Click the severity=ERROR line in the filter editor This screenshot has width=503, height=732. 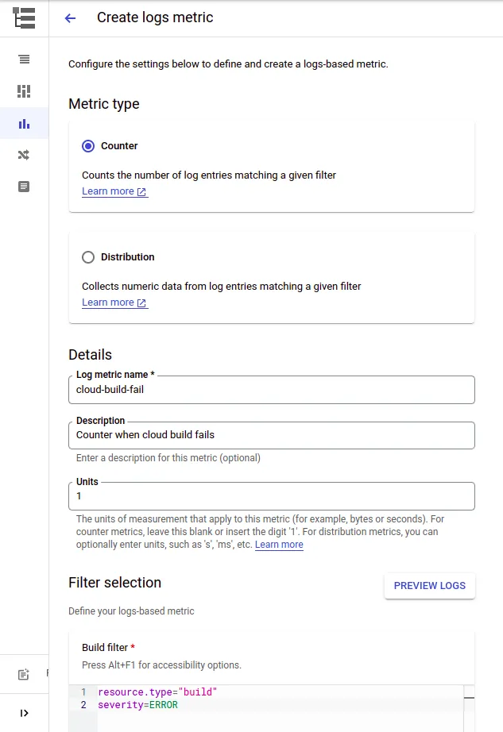tap(138, 705)
